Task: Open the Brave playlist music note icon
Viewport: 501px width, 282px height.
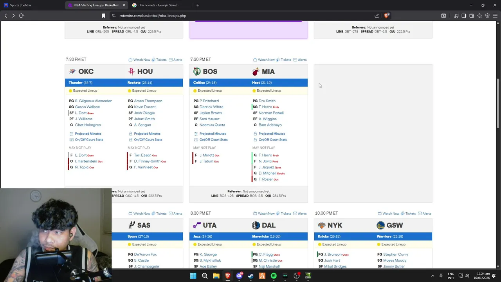Action: pos(456,16)
